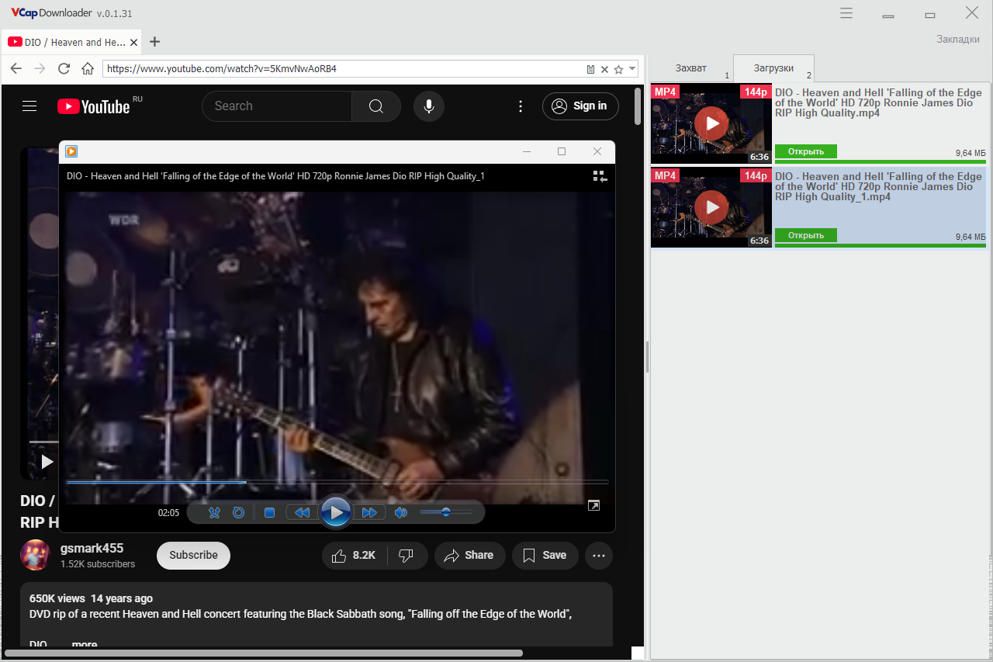The height and width of the screenshot is (662, 993).
Task: Toggle shuffle in the media player
Action: coord(215,512)
